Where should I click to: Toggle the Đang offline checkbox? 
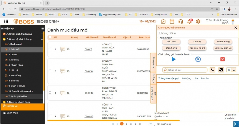[x=160, y=33]
